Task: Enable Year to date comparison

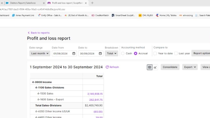Action: pyautogui.click(x=155, y=53)
